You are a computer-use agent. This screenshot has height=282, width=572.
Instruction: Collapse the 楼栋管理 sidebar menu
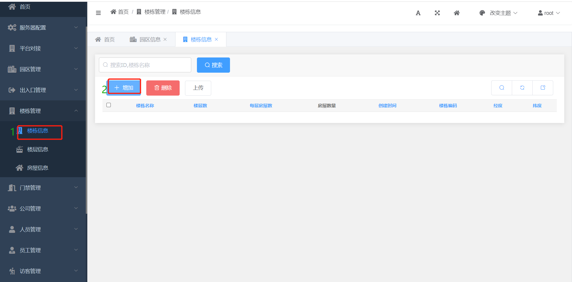click(43, 111)
